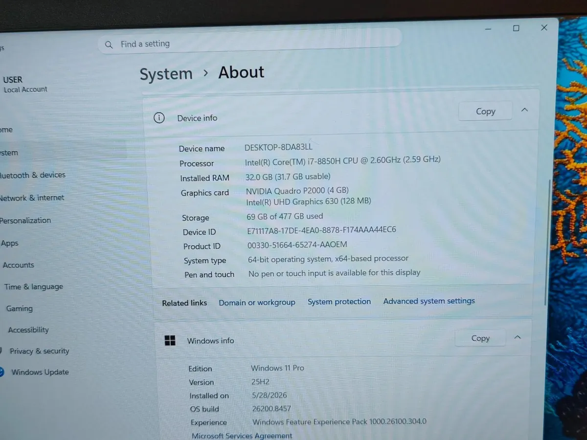The height and width of the screenshot is (440, 587).
Task: Open Time & language settings
Action: coord(34,287)
